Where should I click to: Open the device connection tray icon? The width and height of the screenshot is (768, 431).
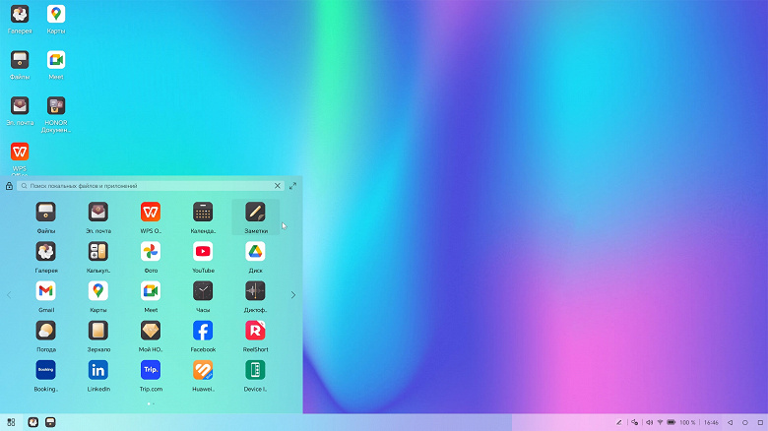point(634,422)
